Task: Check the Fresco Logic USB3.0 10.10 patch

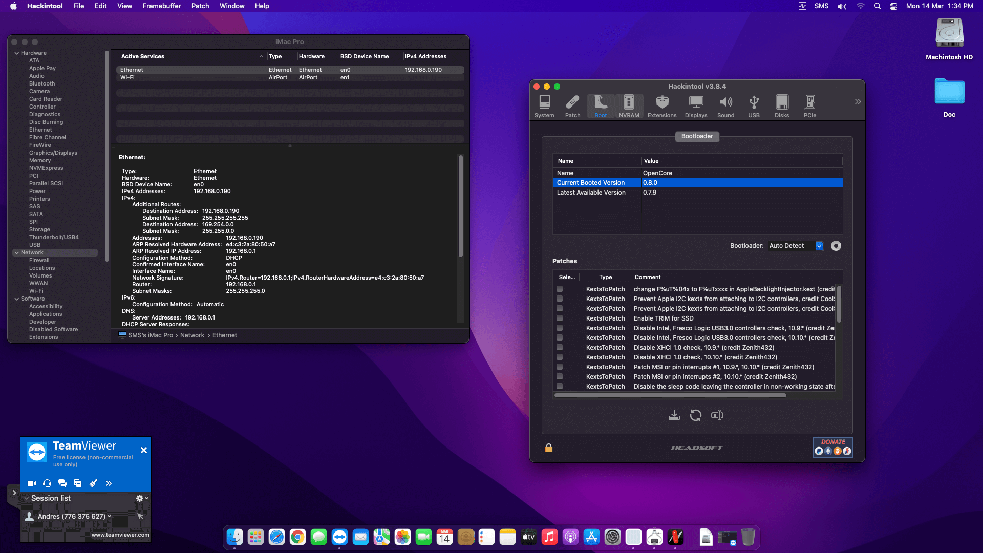Action: [x=560, y=337]
